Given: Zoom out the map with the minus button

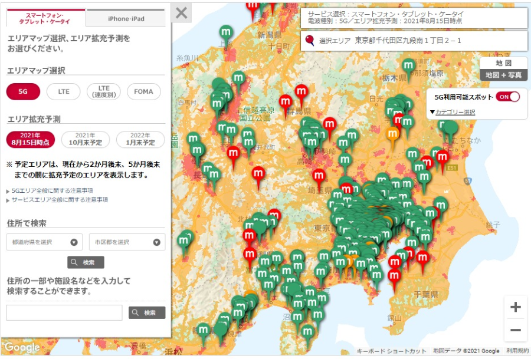Looking at the screenshot, I should (x=516, y=330).
